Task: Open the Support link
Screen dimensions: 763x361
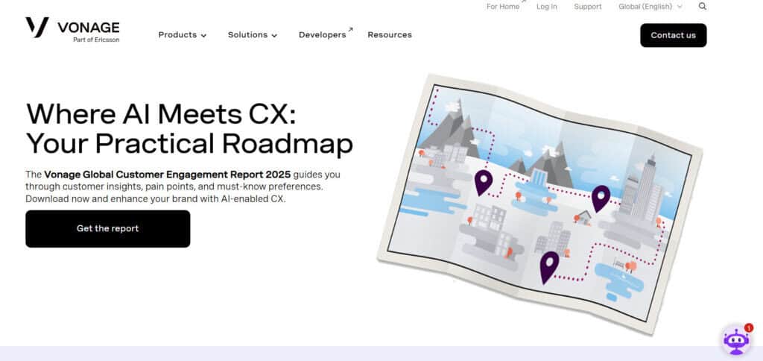Action: [588, 7]
